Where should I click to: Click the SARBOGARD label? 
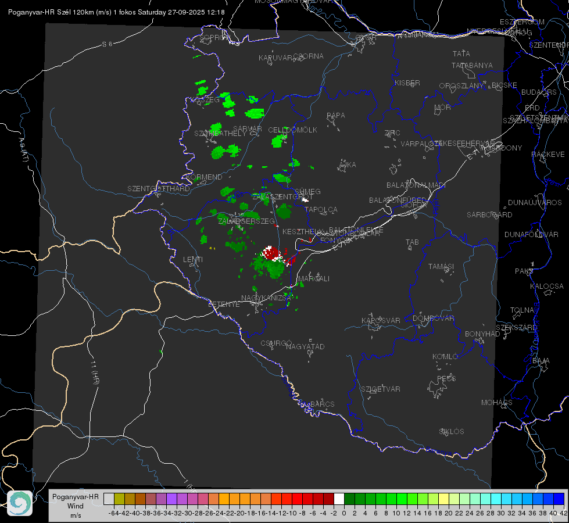pos(489,215)
